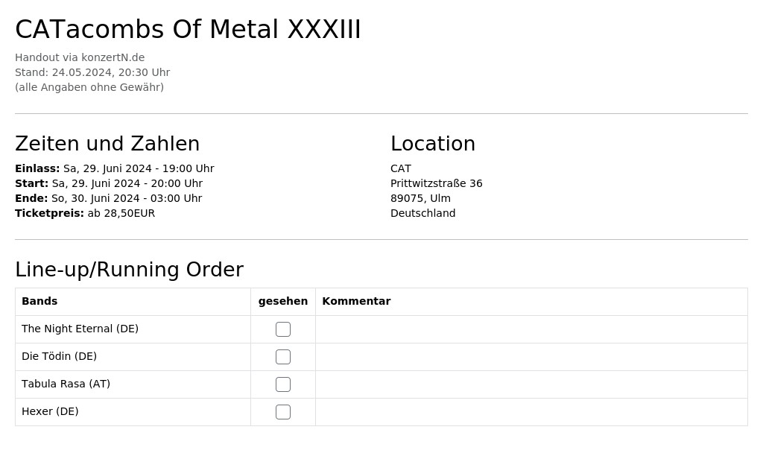Screen dimensions: 763x453
Task: Click the Tabula Rasa (AT) band name
Action: tap(66, 384)
